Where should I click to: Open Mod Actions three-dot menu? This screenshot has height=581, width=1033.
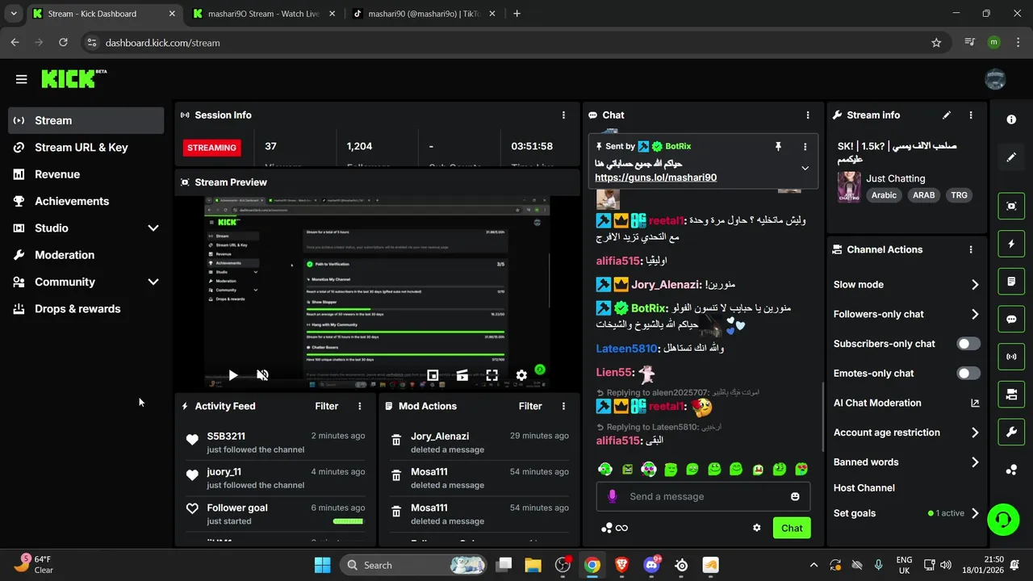pos(563,407)
